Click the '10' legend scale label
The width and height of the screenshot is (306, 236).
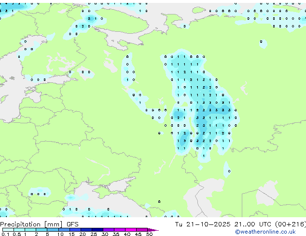pyautogui.click(x=60, y=234)
